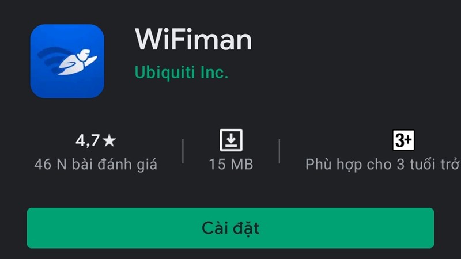Viewport: 461px width, 259px height.
Task: Click divider between 15 MB and age rating
Action: pyautogui.click(x=279, y=151)
